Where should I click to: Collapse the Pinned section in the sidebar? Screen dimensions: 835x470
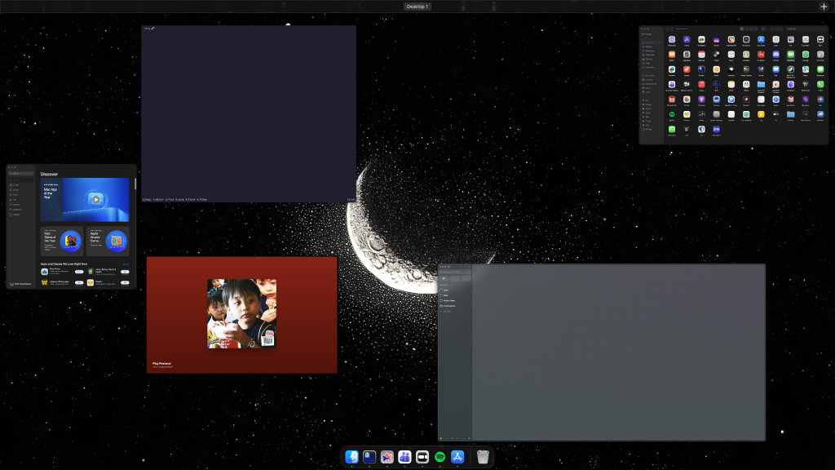444,285
